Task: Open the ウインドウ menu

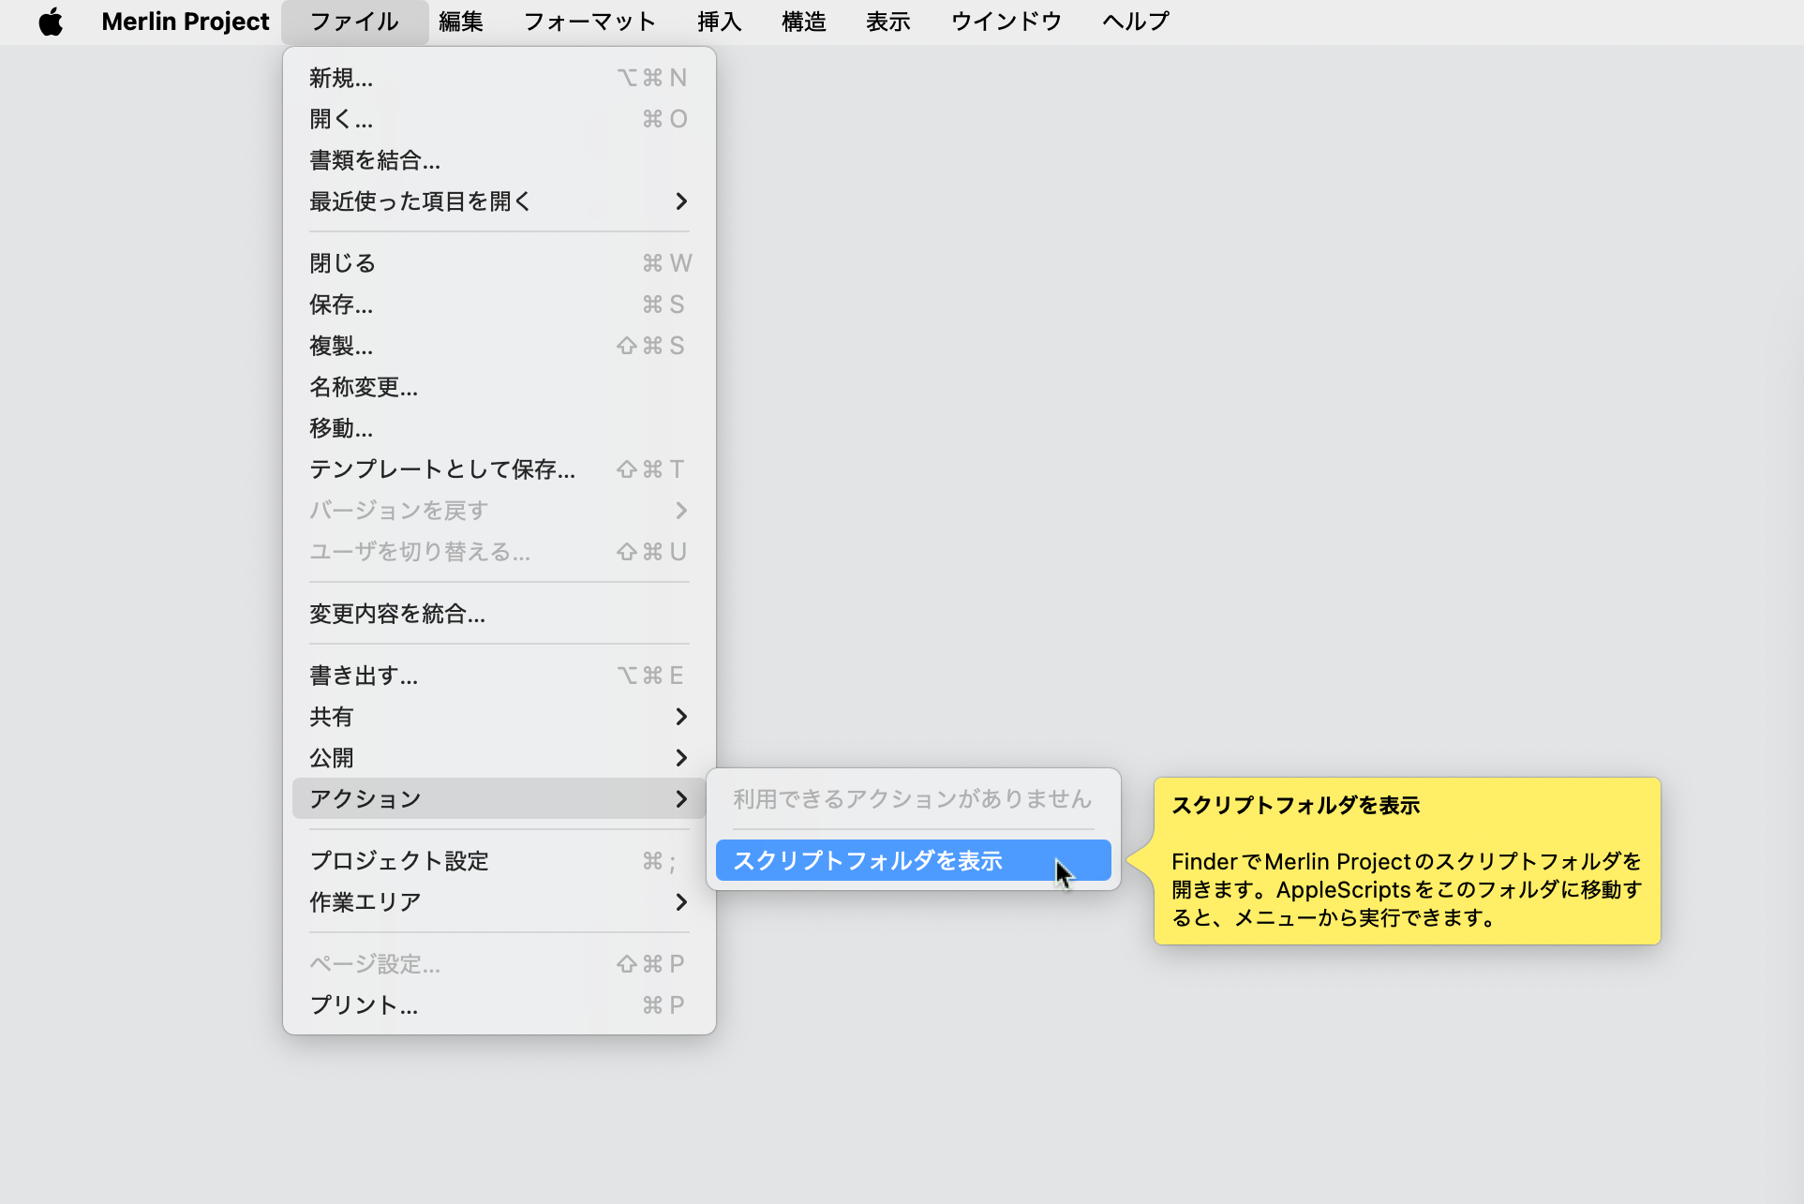Action: point(1006,22)
